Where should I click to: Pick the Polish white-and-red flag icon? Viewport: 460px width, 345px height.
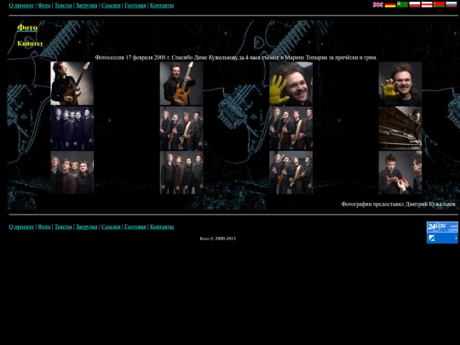point(415,4)
